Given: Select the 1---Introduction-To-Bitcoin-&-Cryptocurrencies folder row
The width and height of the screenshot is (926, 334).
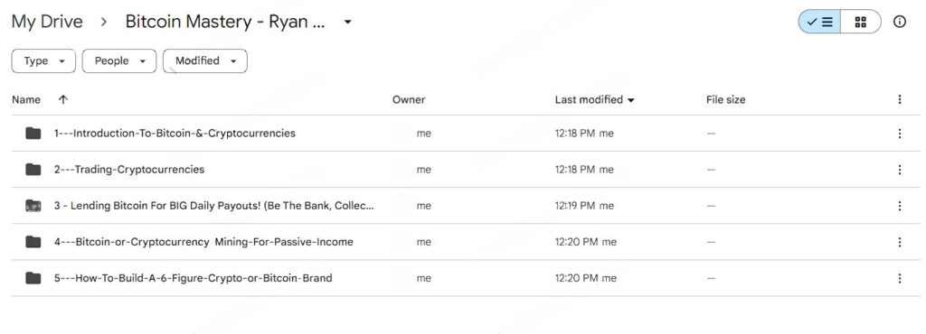Looking at the screenshot, I should tap(466, 134).
